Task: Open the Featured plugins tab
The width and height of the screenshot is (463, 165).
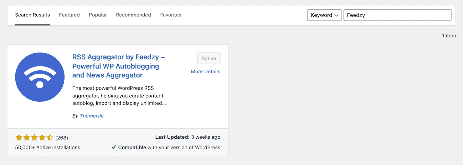Action: point(70,15)
